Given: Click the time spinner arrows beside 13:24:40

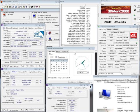Looking at the screenshot, I should tap(88, 73).
